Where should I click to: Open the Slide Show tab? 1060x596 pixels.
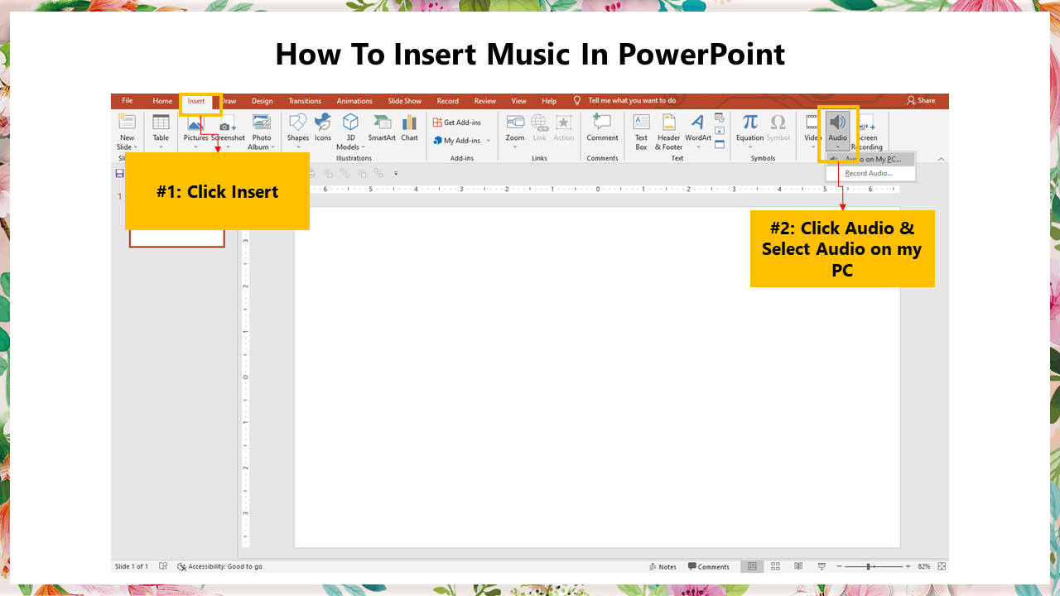coord(405,101)
